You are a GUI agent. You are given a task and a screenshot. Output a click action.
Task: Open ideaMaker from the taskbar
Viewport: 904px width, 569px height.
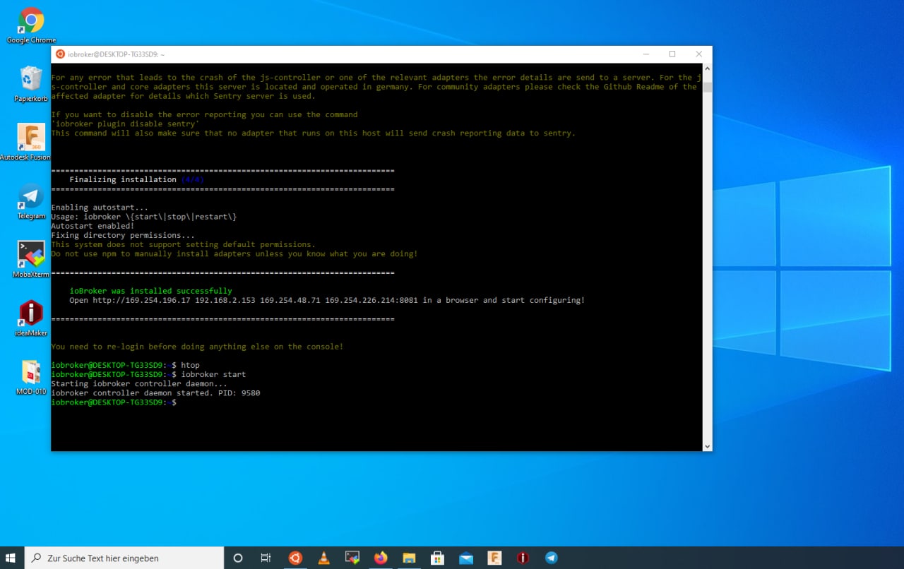pos(523,558)
